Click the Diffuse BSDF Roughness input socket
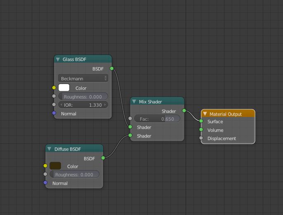283x215 pixels. click(45, 174)
